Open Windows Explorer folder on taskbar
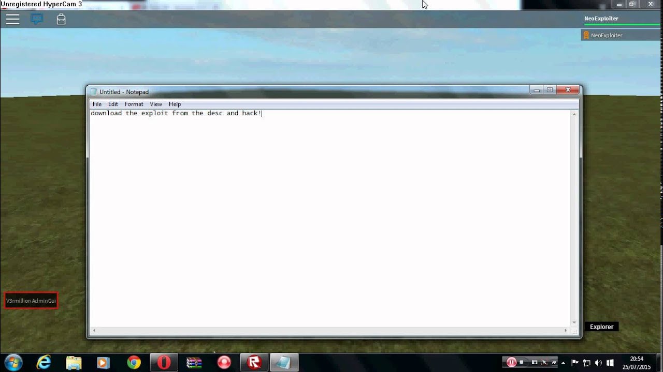The image size is (663, 372). coord(74,363)
